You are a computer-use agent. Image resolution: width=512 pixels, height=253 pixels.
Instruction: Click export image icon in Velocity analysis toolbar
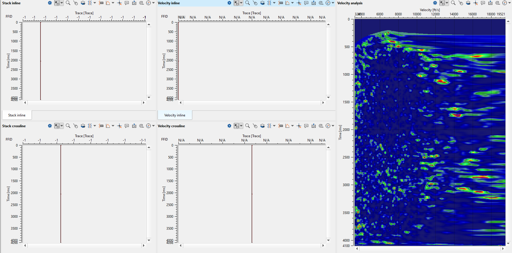point(490,3)
